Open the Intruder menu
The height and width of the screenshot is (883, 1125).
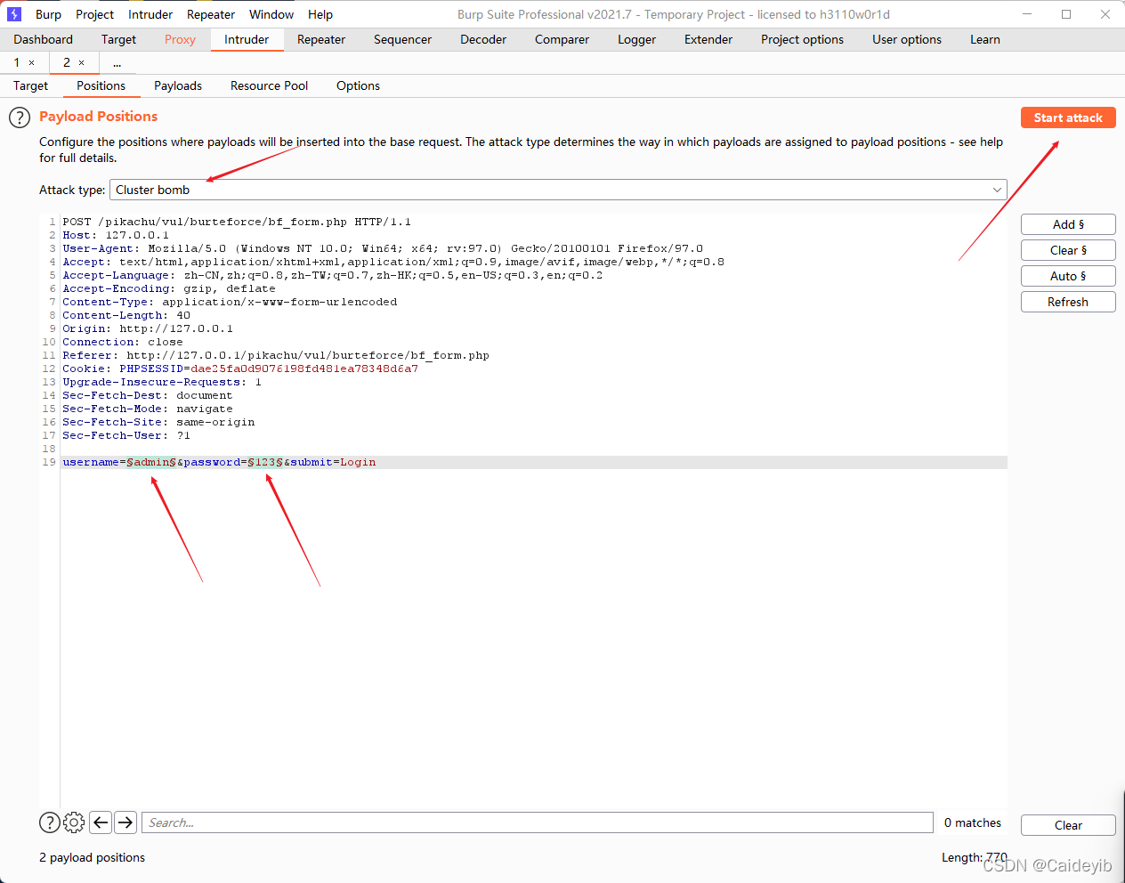pyautogui.click(x=150, y=14)
